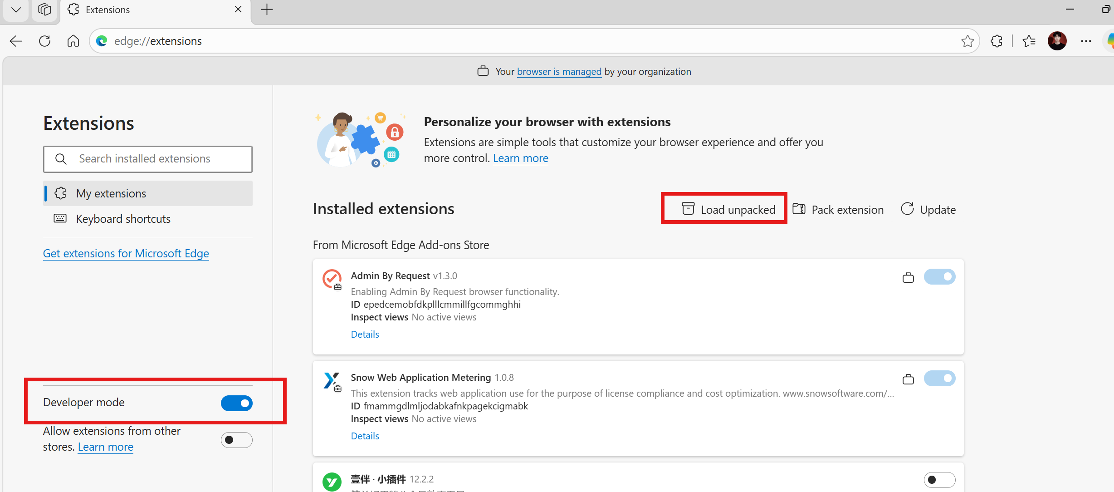Open the user profile avatar
This screenshot has height=492, width=1114.
point(1057,41)
